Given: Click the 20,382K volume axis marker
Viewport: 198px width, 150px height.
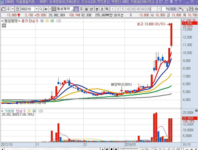Looking at the screenshot, I should (190, 118).
